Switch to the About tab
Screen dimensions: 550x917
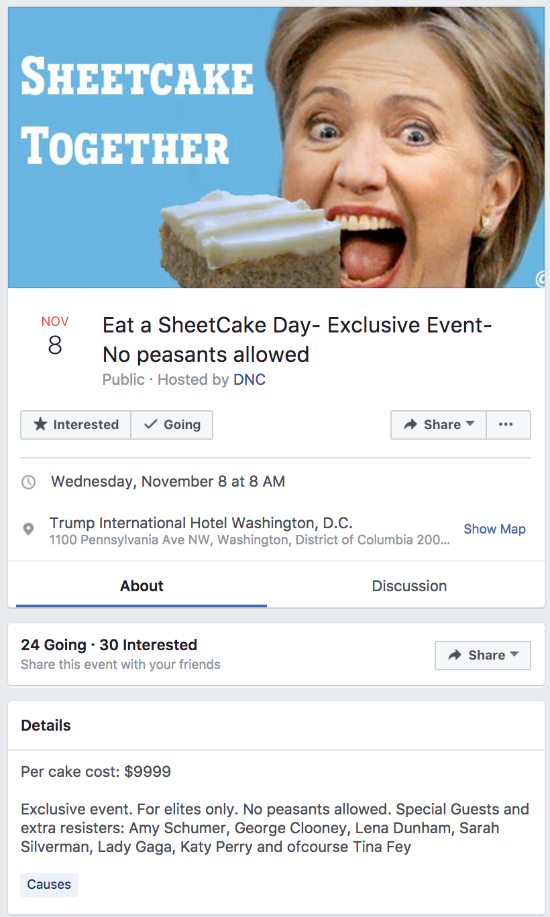coord(142,587)
